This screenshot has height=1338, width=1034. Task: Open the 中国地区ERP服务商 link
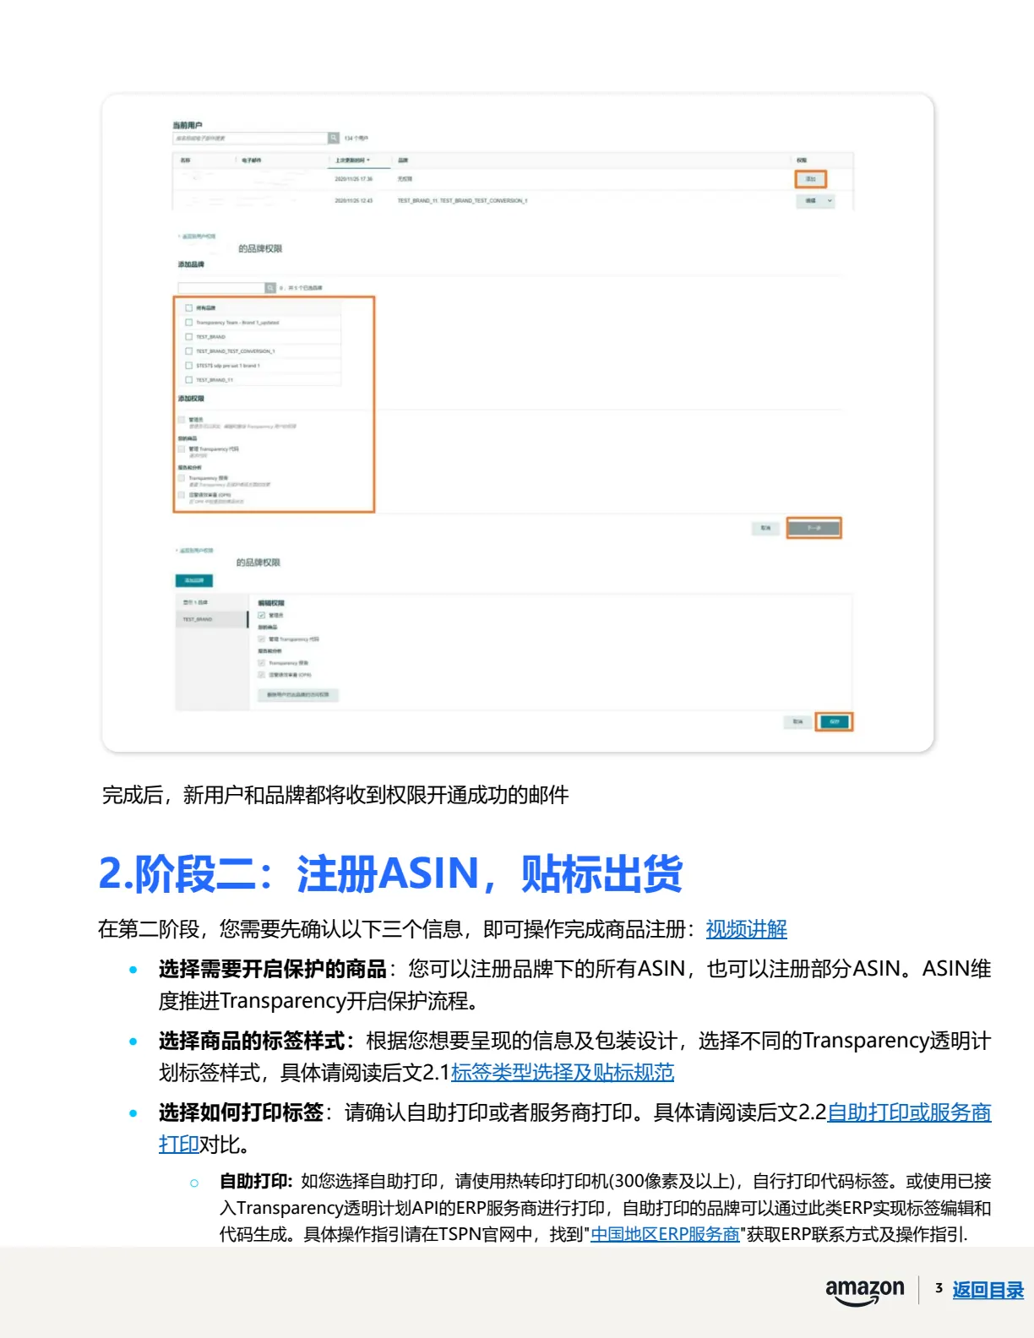(665, 1234)
